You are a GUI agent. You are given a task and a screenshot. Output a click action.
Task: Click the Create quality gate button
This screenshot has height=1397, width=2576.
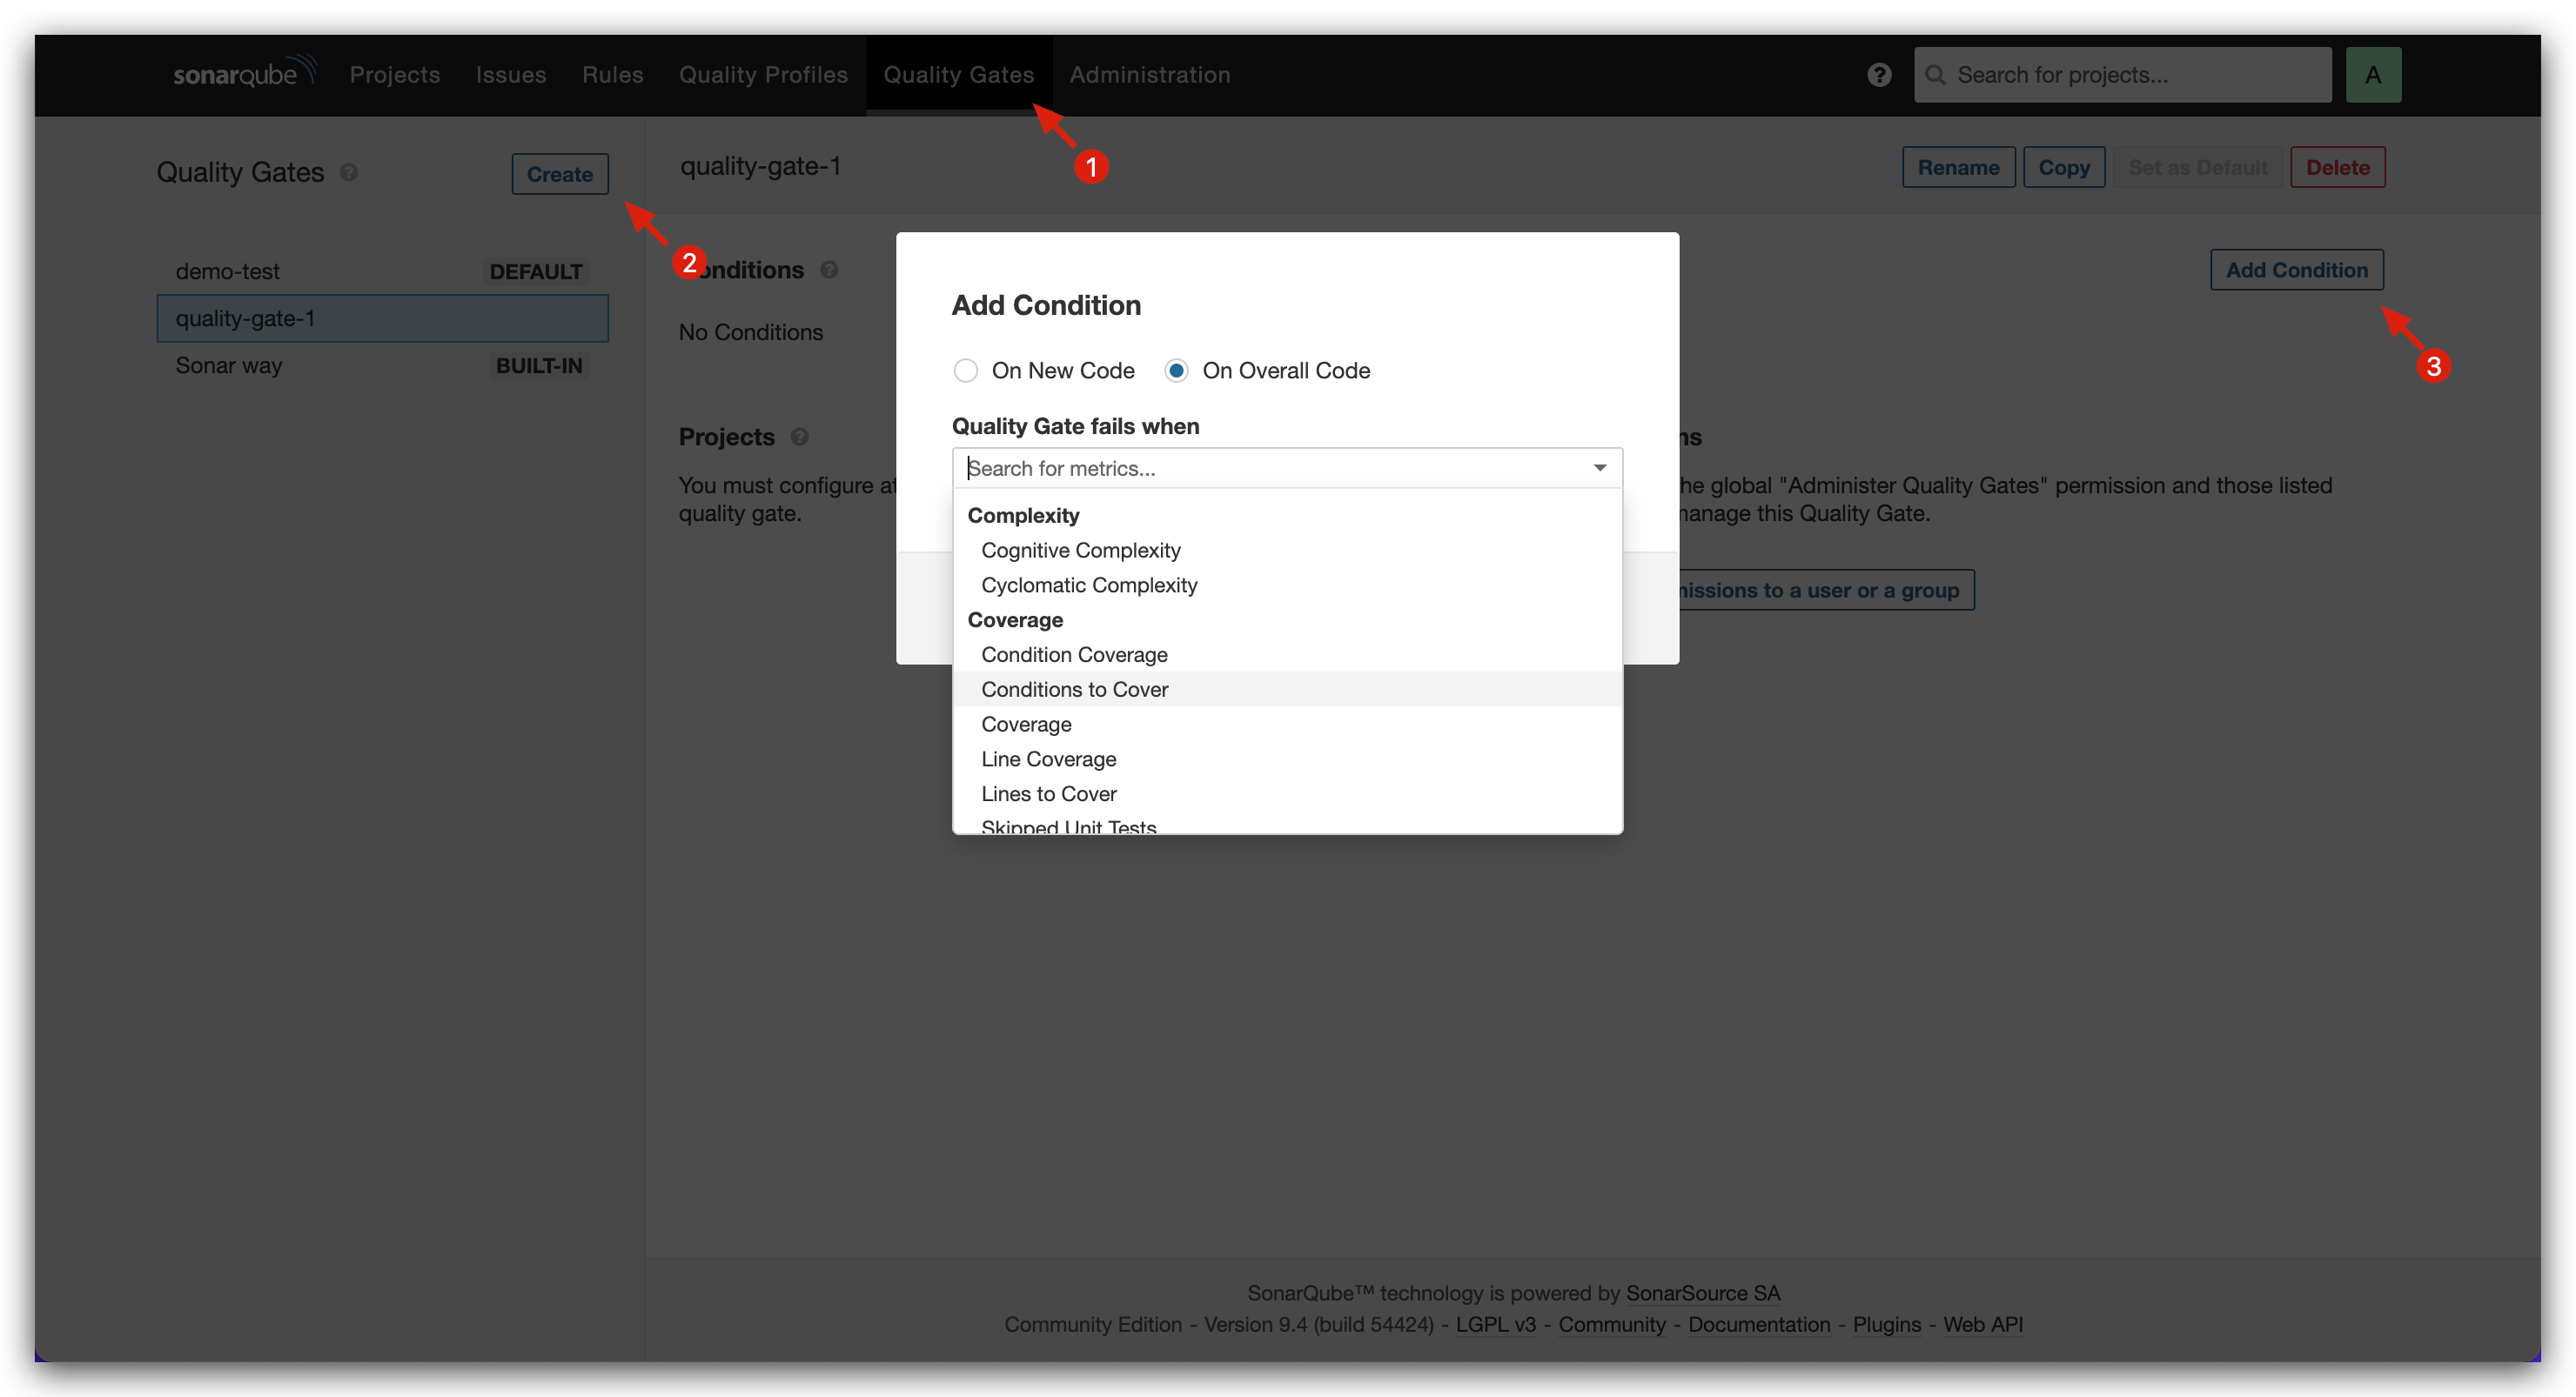(x=559, y=174)
